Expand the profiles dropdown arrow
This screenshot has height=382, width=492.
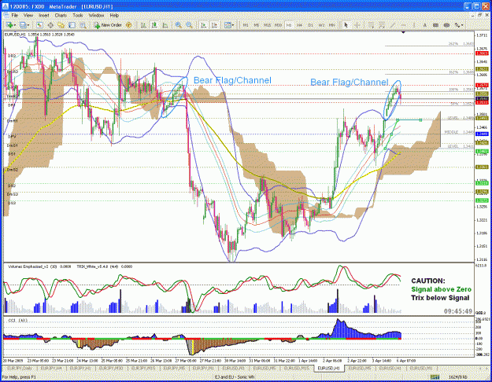28,25
